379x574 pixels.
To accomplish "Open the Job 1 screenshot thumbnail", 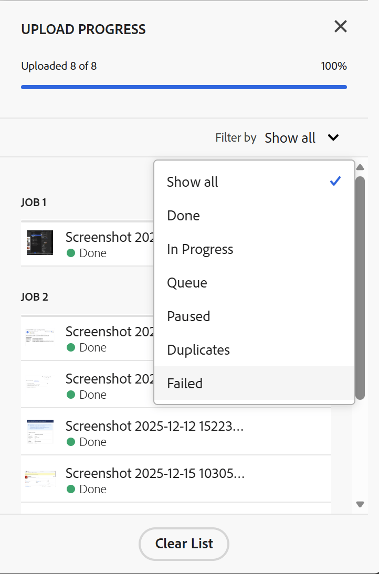I will coord(39,242).
